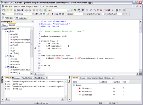The image size is (143, 105).
Task: Switch to the Watchpoints debug tab
Action: pos(92,78)
